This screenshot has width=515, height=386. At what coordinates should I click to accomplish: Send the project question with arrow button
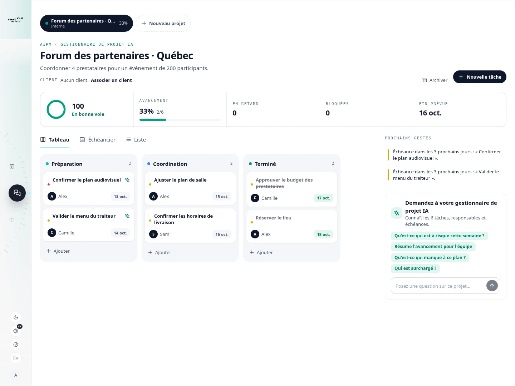492,286
